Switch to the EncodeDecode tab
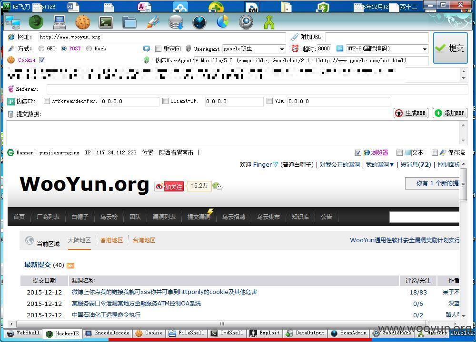The width and height of the screenshot is (476, 342). coord(108,333)
